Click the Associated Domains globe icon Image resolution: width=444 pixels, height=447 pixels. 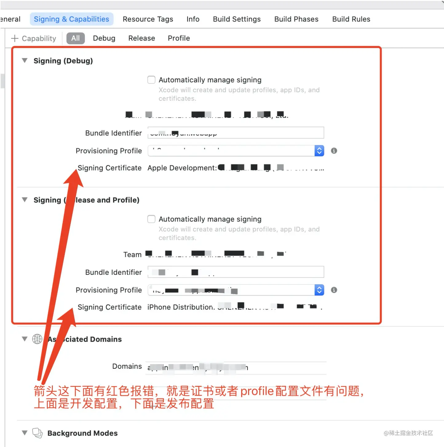37,339
